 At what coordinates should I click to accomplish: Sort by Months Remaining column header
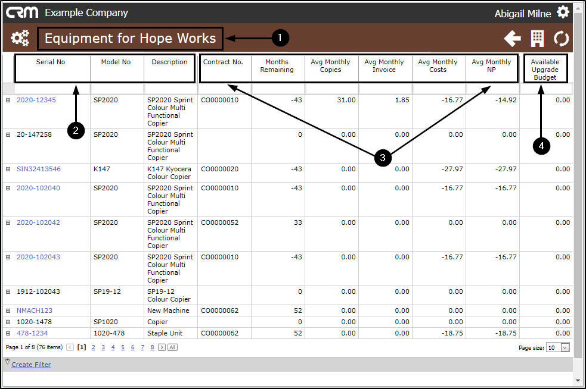click(x=277, y=65)
